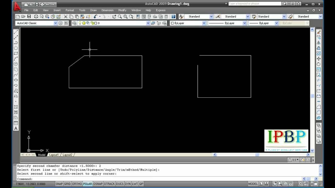The width and height of the screenshot is (335, 188).
Task: Click the Save icon in Standard toolbar
Action: pos(29,16)
